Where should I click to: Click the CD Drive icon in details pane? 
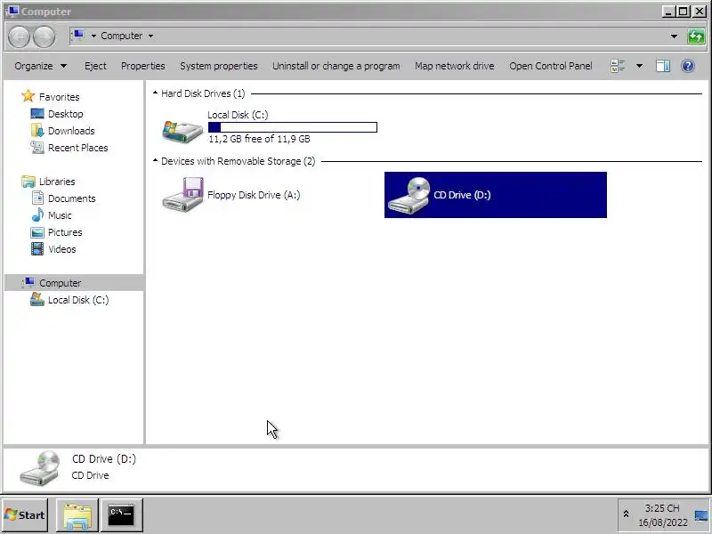(x=40, y=468)
